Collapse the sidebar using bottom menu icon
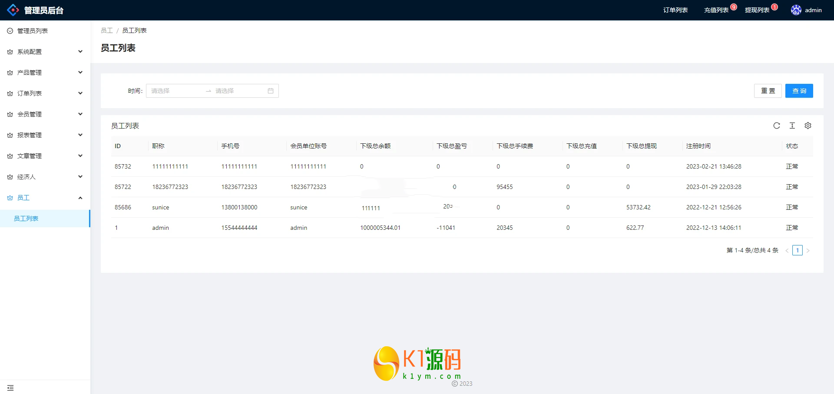 pyautogui.click(x=10, y=387)
